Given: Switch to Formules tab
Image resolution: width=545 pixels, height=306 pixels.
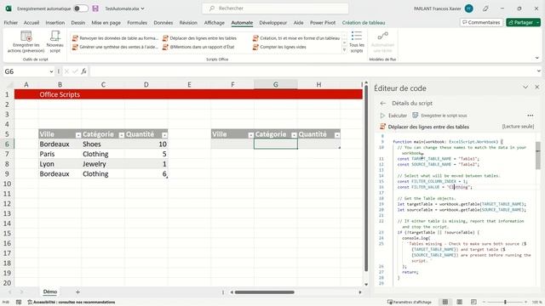Looking at the screenshot, I should coord(137,23).
